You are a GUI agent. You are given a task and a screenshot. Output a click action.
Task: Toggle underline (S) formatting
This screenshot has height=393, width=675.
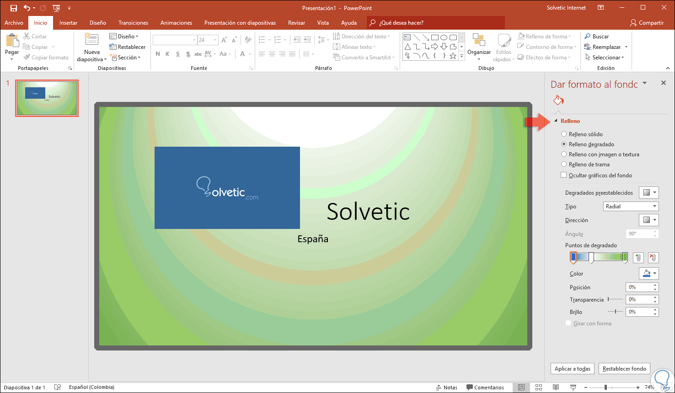tap(177, 54)
